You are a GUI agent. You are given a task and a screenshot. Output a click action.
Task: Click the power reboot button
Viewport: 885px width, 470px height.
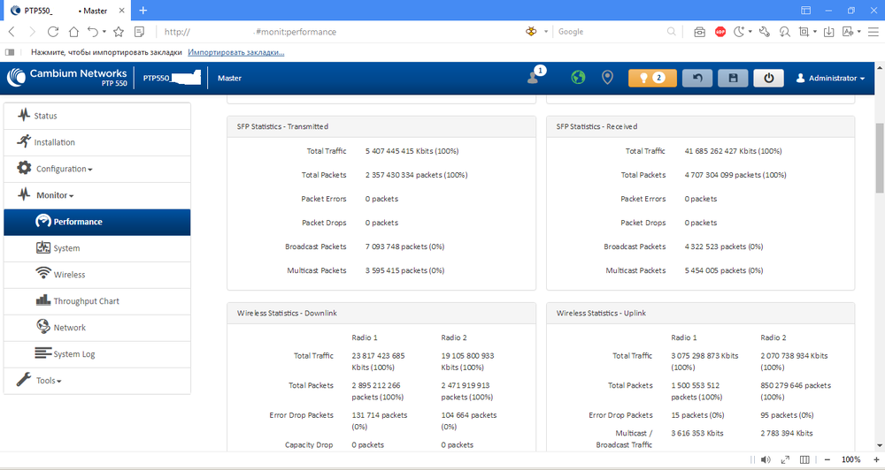coord(768,78)
